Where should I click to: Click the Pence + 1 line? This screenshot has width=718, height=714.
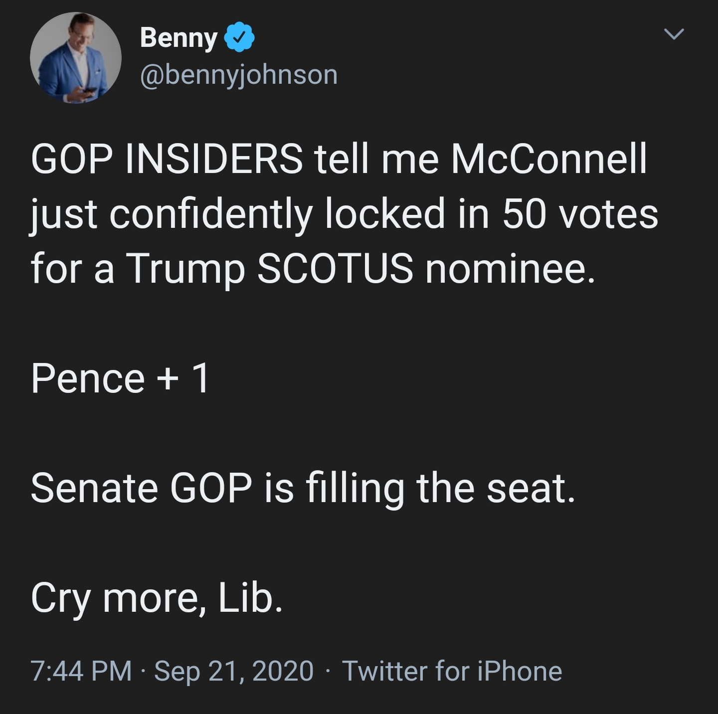click(120, 379)
